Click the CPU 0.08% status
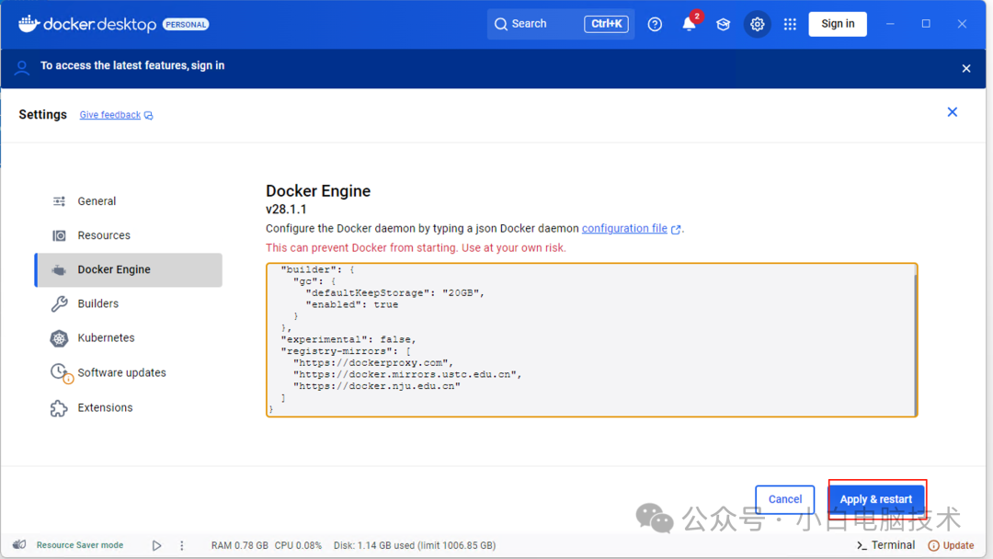Image resolution: width=993 pixels, height=559 pixels. 298,545
